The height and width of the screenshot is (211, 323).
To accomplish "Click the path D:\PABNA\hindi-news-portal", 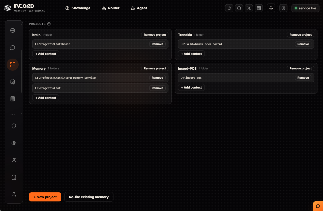I will tap(201, 44).
